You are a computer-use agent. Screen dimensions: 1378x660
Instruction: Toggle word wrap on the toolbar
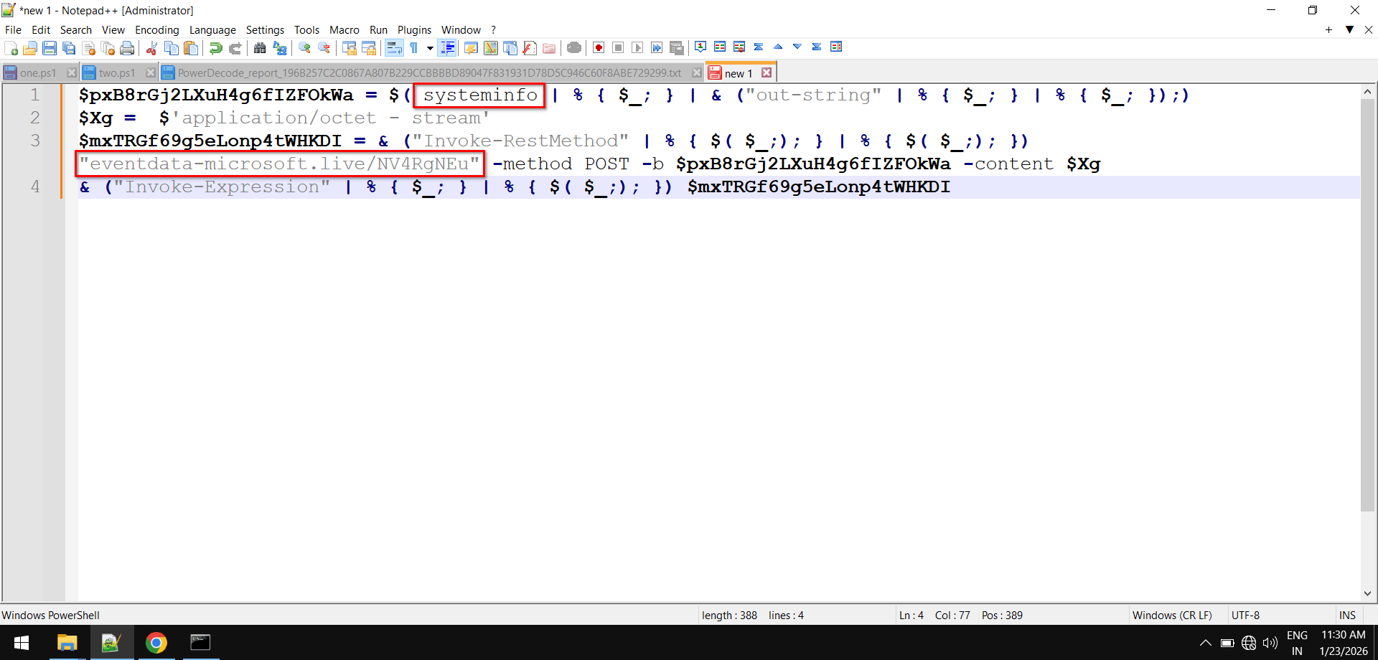pyautogui.click(x=395, y=47)
